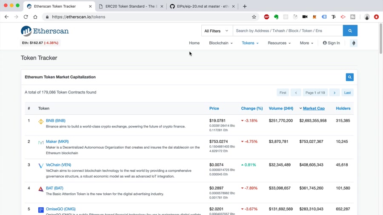Viewport: 383px width, 215px height.
Task: Switch to the ERC20 Token Standard tab
Action: tap(131, 6)
